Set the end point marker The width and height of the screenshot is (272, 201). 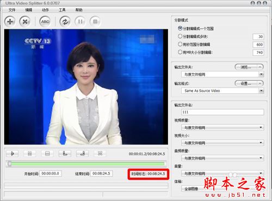click(83, 154)
